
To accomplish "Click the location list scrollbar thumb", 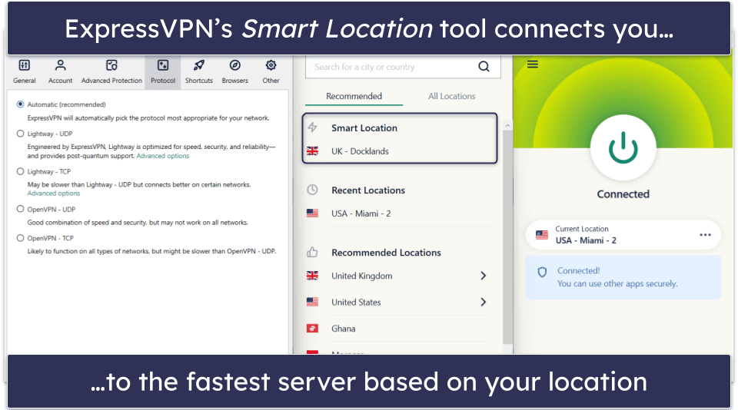I will coord(507,237).
